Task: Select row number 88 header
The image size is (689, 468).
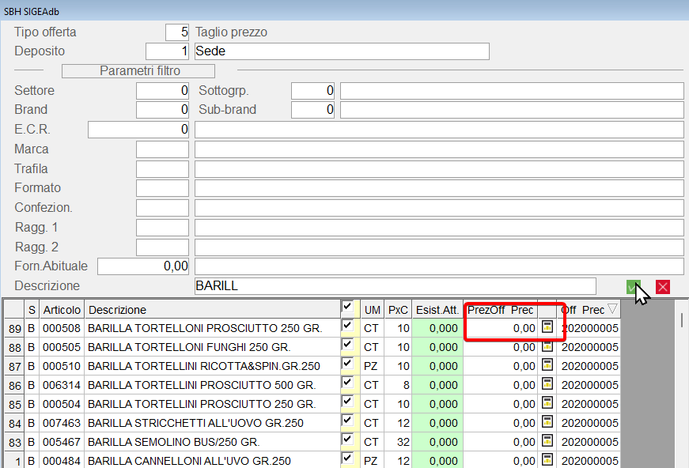Action: coord(14,347)
